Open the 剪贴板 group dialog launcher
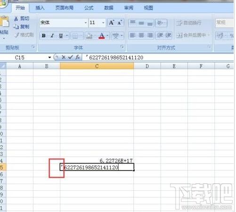The image size is (236, 212). click(x=33, y=47)
